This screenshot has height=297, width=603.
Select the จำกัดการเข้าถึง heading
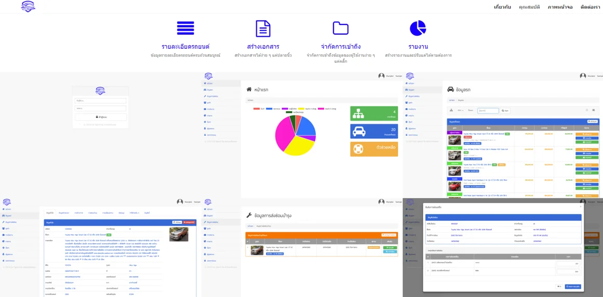coord(340,47)
